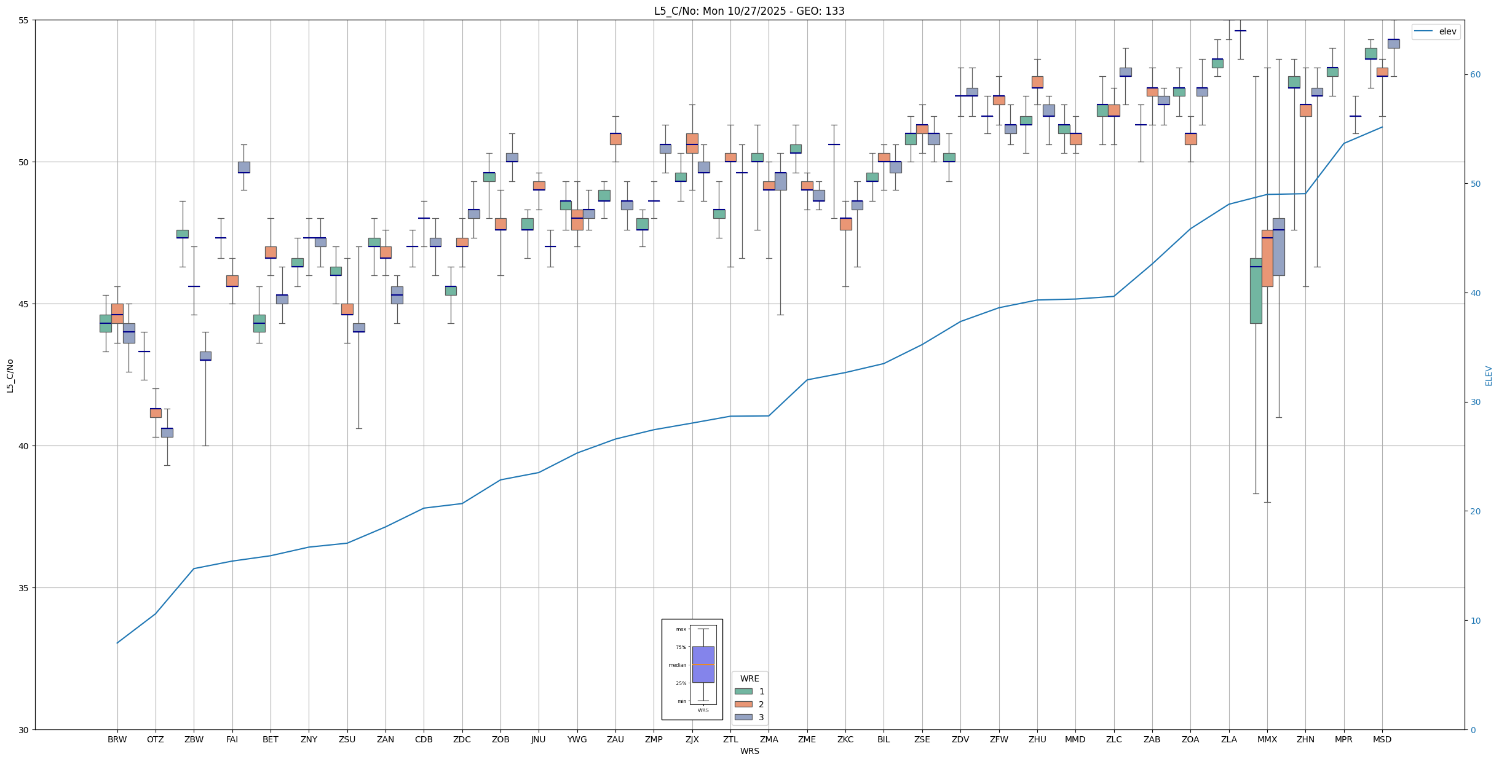This screenshot has height=762, width=1499.
Task: Click the ELEV right axis label
Action: tap(1489, 375)
